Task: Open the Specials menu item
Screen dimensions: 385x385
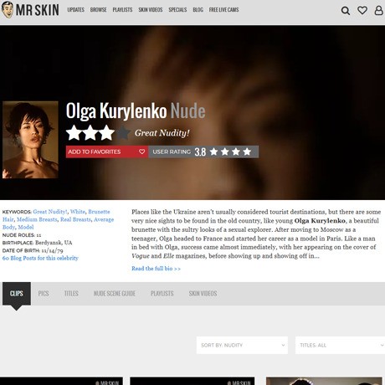Action: tap(177, 10)
